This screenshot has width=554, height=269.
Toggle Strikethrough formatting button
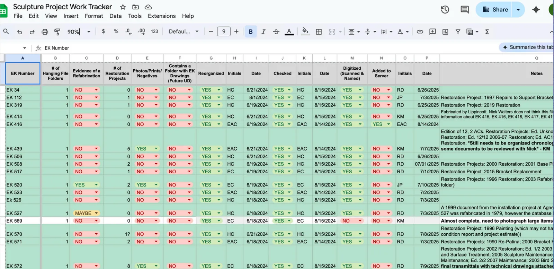click(x=276, y=32)
